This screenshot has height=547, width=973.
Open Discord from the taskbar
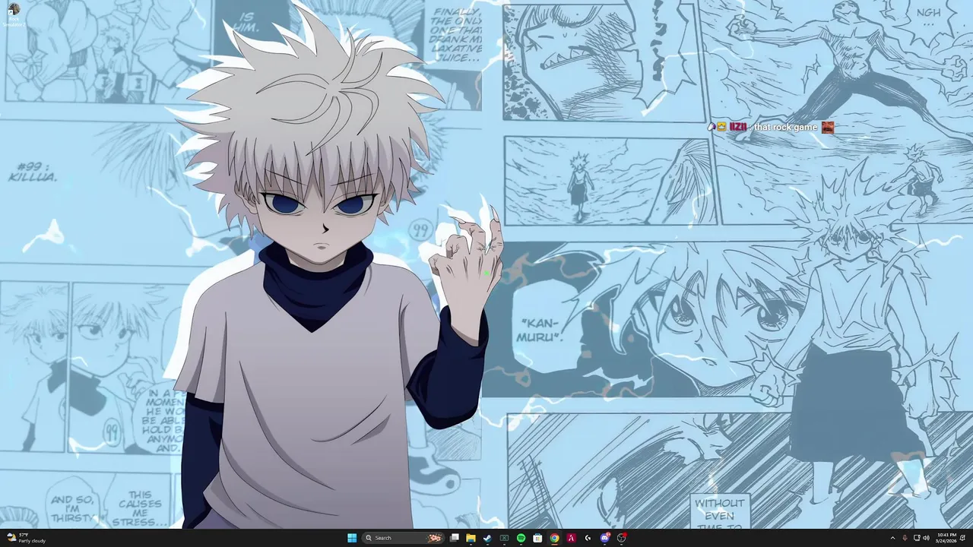(x=604, y=538)
